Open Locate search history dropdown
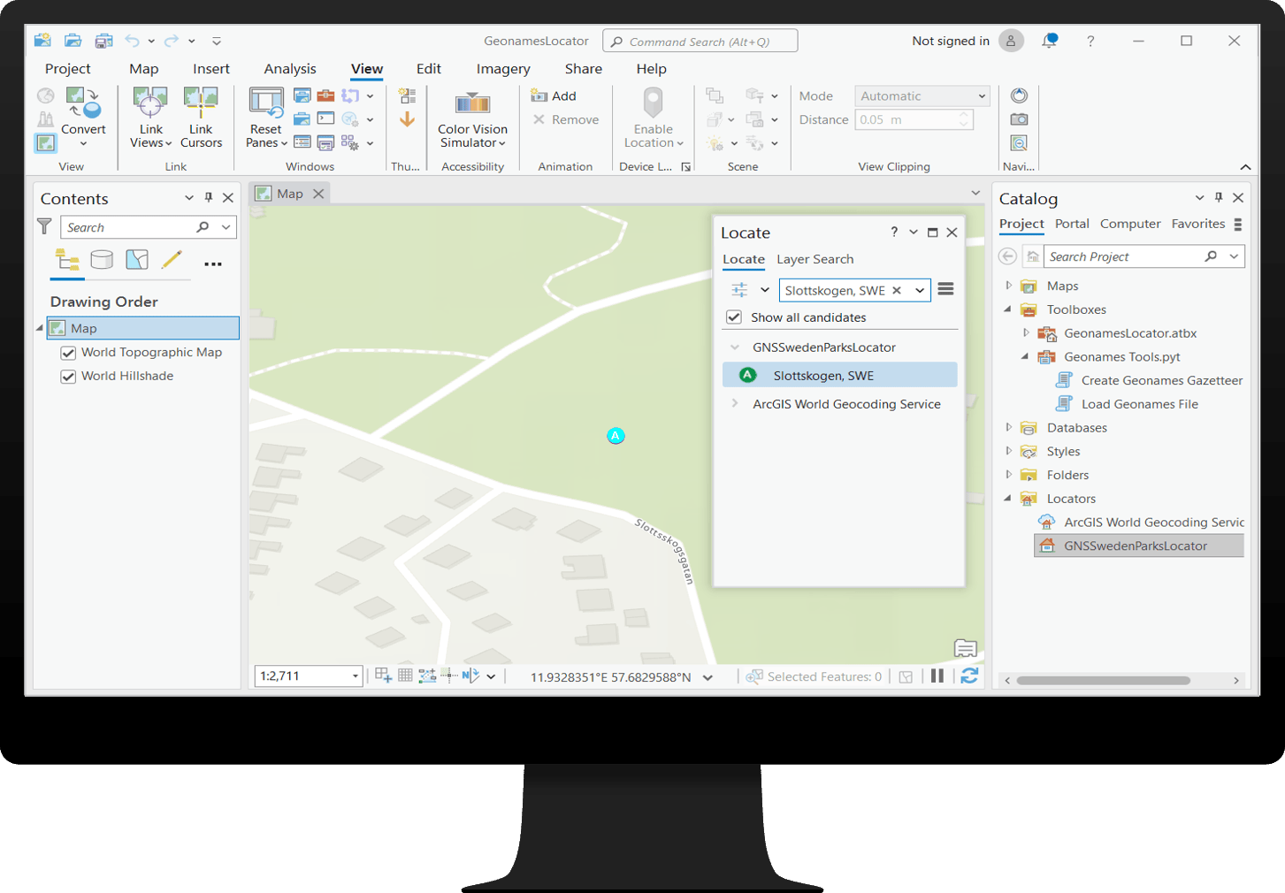This screenshot has width=1285, height=893. 920,290
